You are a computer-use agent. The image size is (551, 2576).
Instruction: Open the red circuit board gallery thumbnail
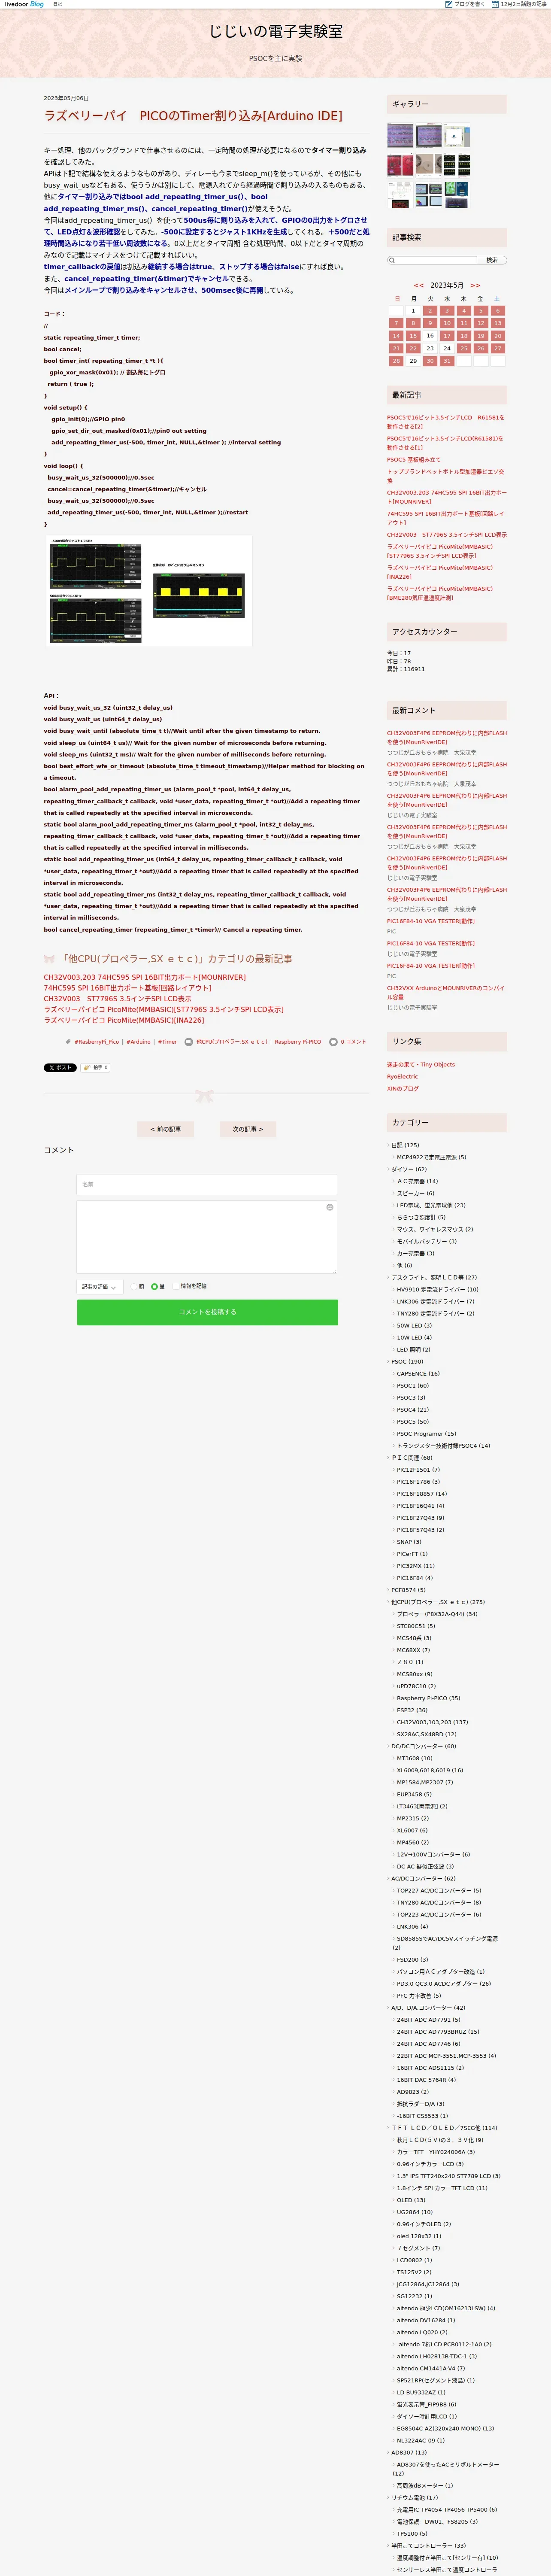400,164
